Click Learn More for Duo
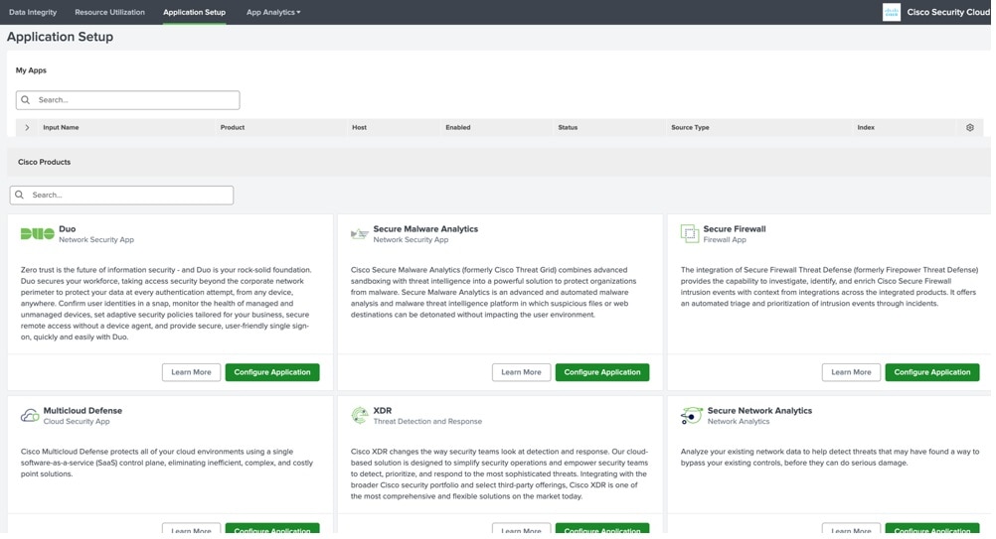 point(191,372)
